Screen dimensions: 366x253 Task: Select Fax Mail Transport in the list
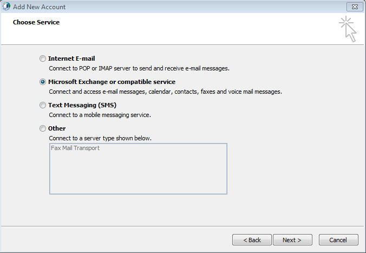point(75,148)
